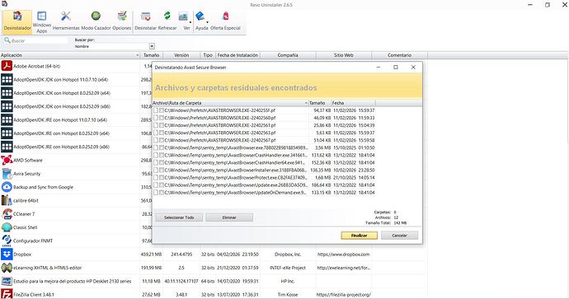Select AvastBrowserCrashHandler64.exe.941 row
Image resolution: width=569 pixels, height=299 pixels.
[264, 163]
